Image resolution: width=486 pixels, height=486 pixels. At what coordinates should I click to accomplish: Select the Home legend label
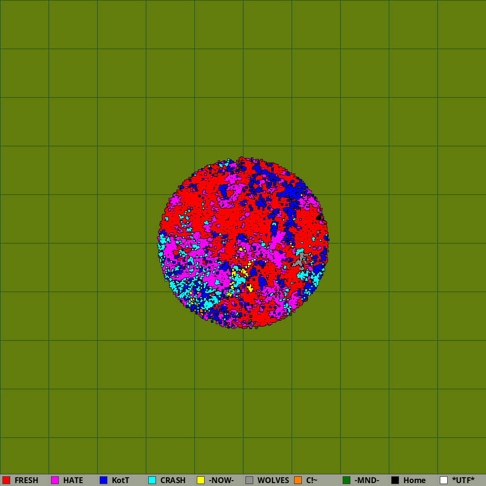pyautogui.click(x=414, y=481)
